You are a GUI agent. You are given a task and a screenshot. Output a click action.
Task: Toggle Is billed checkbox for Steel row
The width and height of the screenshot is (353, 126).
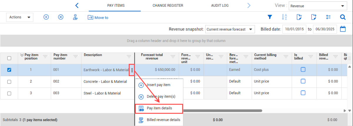pos(303,93)
